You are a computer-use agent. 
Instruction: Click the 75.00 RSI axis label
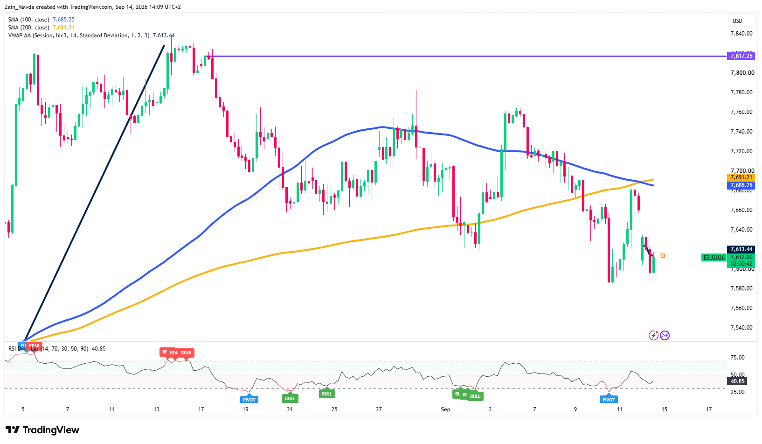click(x=737, y=358)
